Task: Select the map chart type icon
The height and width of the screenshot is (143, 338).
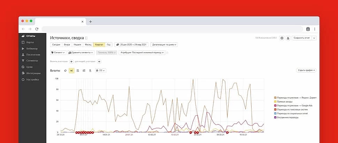Action: pyautogui.click(x=90, y=70)
